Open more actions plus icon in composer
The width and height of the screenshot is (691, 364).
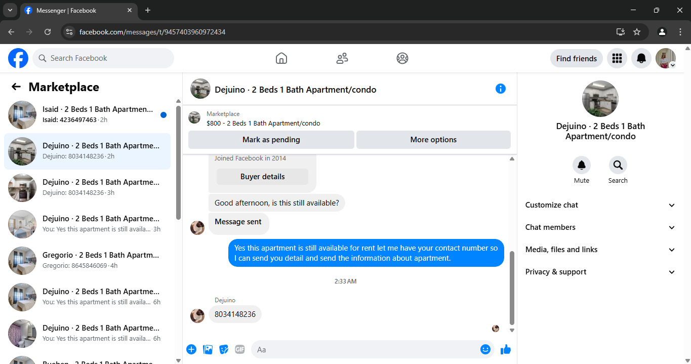pyautogui.click(x=191, y=349)
